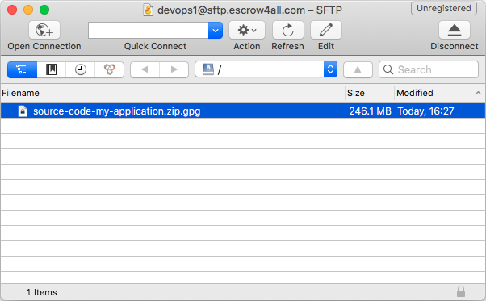
Task: Go forward to next folder
Action: click(x=174, y=69)
